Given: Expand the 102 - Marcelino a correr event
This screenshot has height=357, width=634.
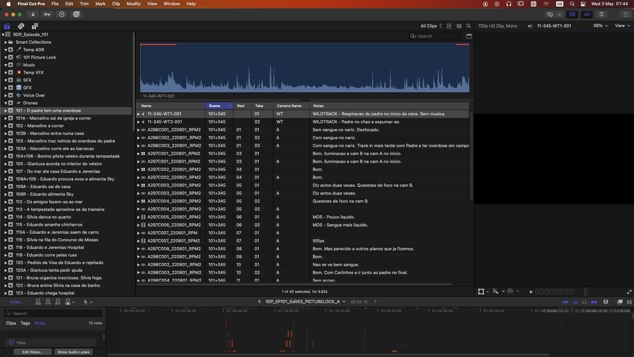Looking at the screenshot, I should click(x=6, y=126).
